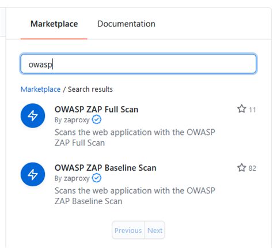Click the 'By zaproxy' text under Baseline Scan
This screenshot has width=273, height=248.
tap(72, 178)
